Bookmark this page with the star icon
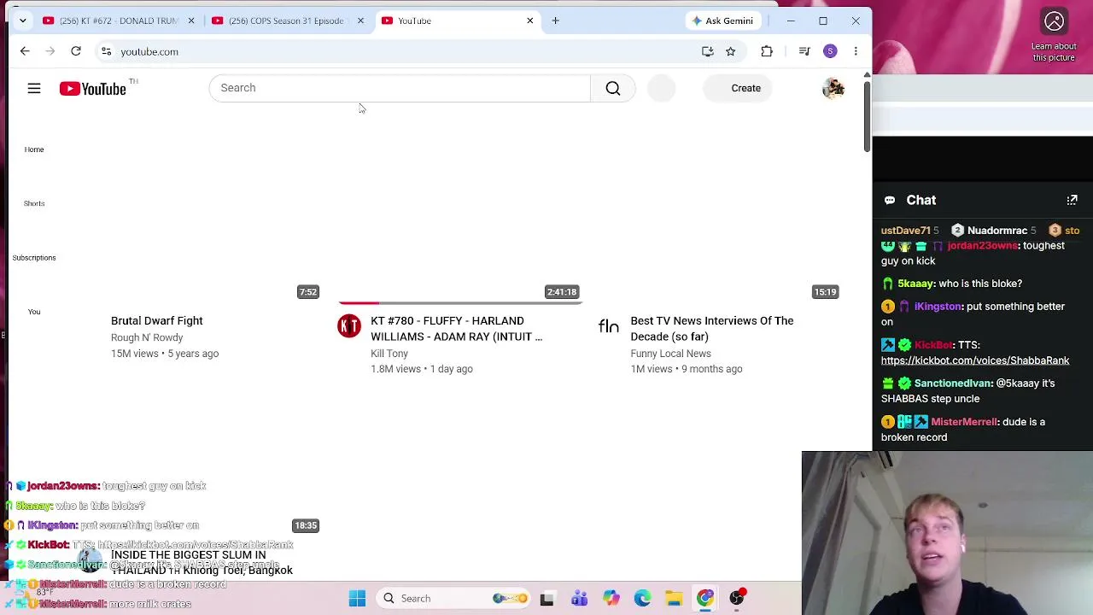The width and height of the screenshot is (1093, 615). (730, 51)
